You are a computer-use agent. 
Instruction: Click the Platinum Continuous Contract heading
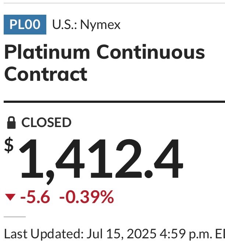coord(105,63)
